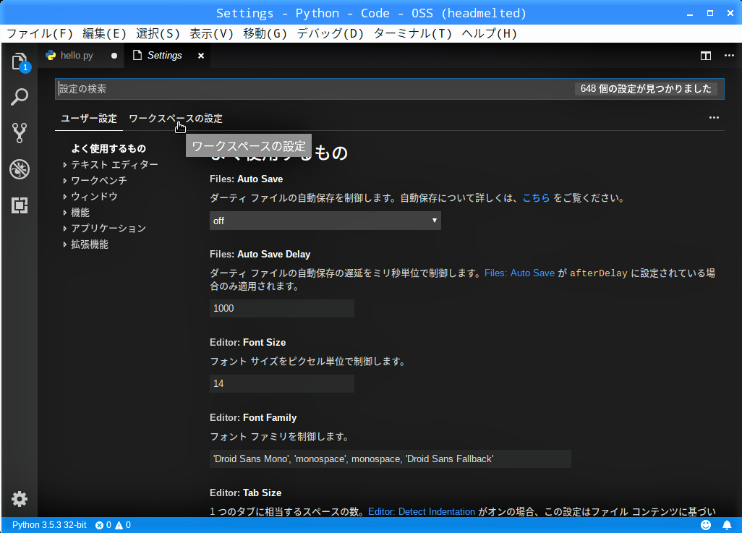Open 編集(E) menu
The height and width of the screenshot is (533, 742).
(x=105, y=33)
